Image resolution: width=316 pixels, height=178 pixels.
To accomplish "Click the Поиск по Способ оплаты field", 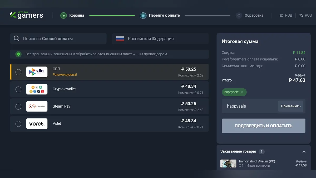I will [58, 39].
